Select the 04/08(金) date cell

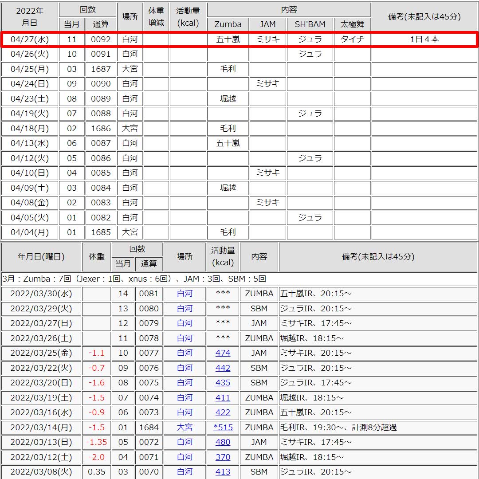[x=30, y=203]
